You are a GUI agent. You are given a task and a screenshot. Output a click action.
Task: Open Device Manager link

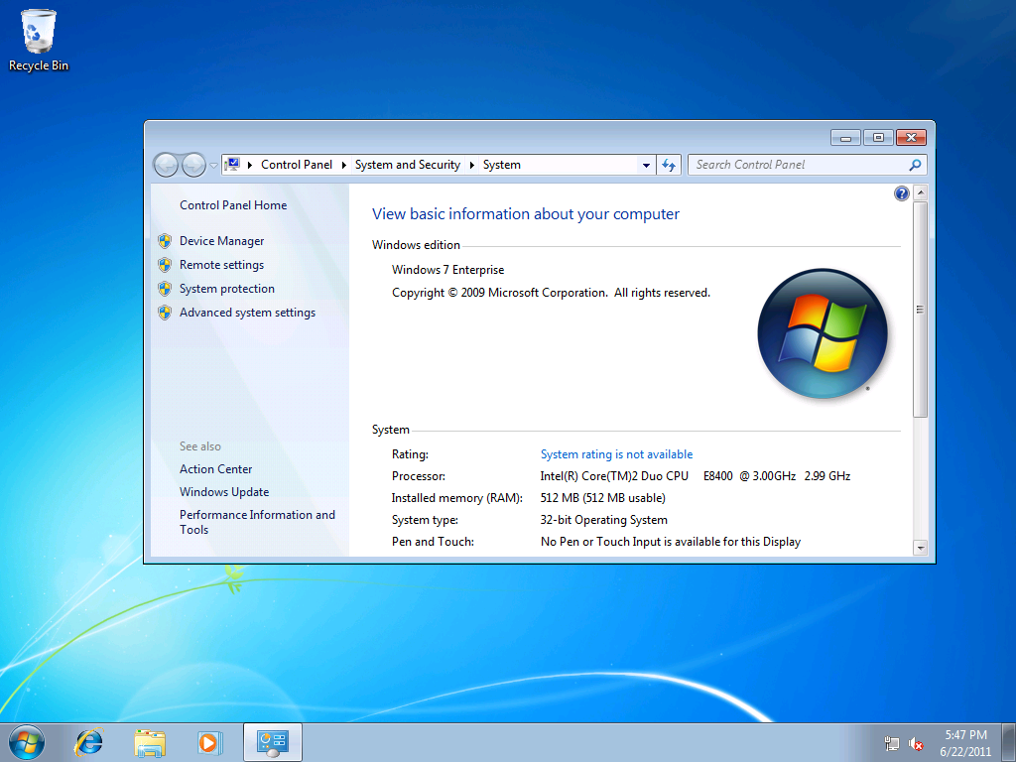click(221, 241)
